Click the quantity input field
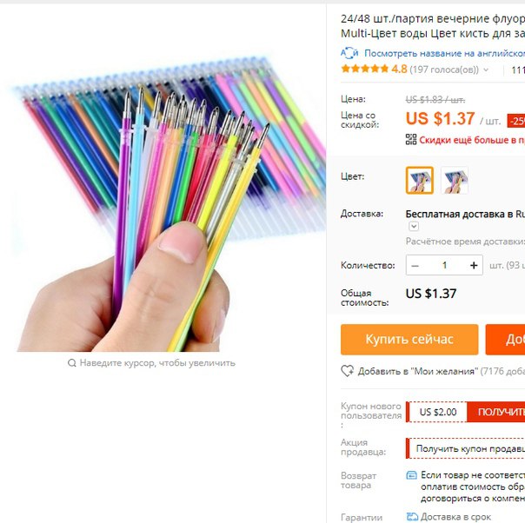This screenshot has height=523, width=525. (444, 265)
